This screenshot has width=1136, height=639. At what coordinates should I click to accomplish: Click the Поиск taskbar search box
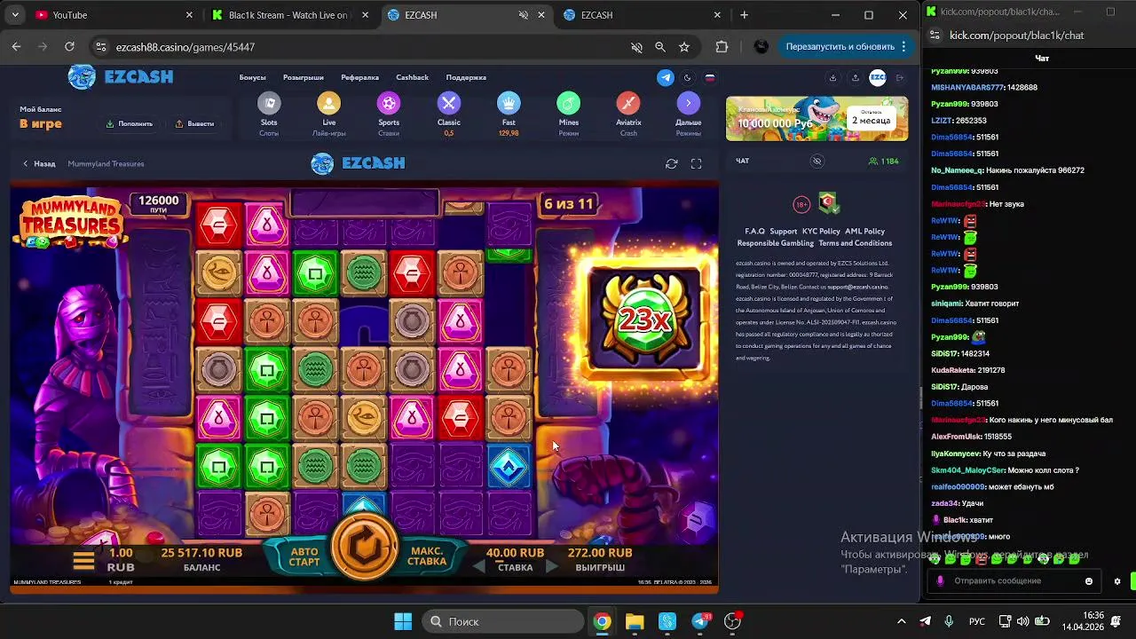501,621
